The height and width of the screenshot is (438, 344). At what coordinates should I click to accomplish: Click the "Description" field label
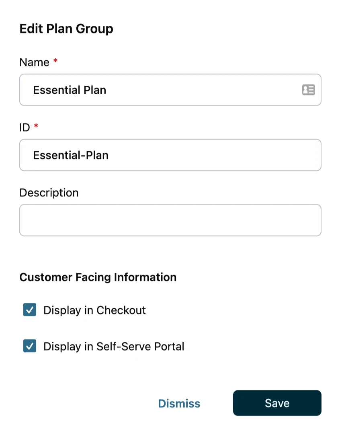tap(49, 193)
